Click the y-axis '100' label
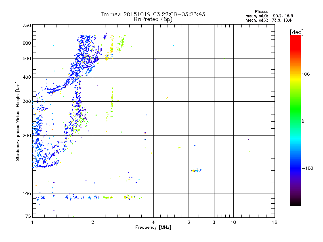The height and width of the screenshot is (242, 323). pos(27,194)
